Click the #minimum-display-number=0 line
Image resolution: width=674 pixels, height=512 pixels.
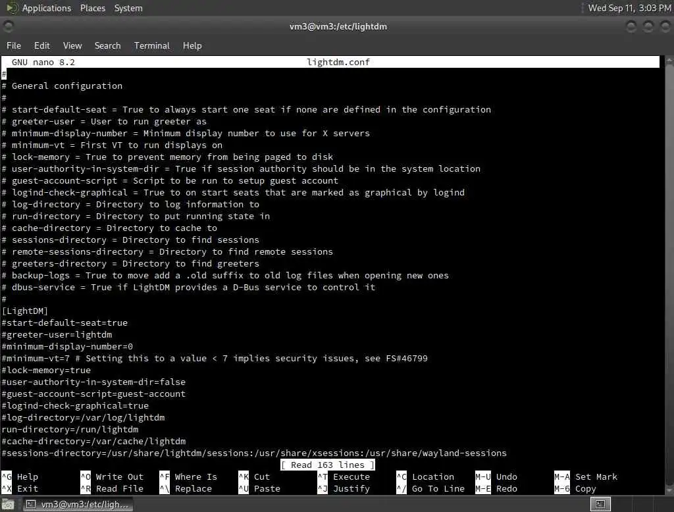click(x=68, y=347)
